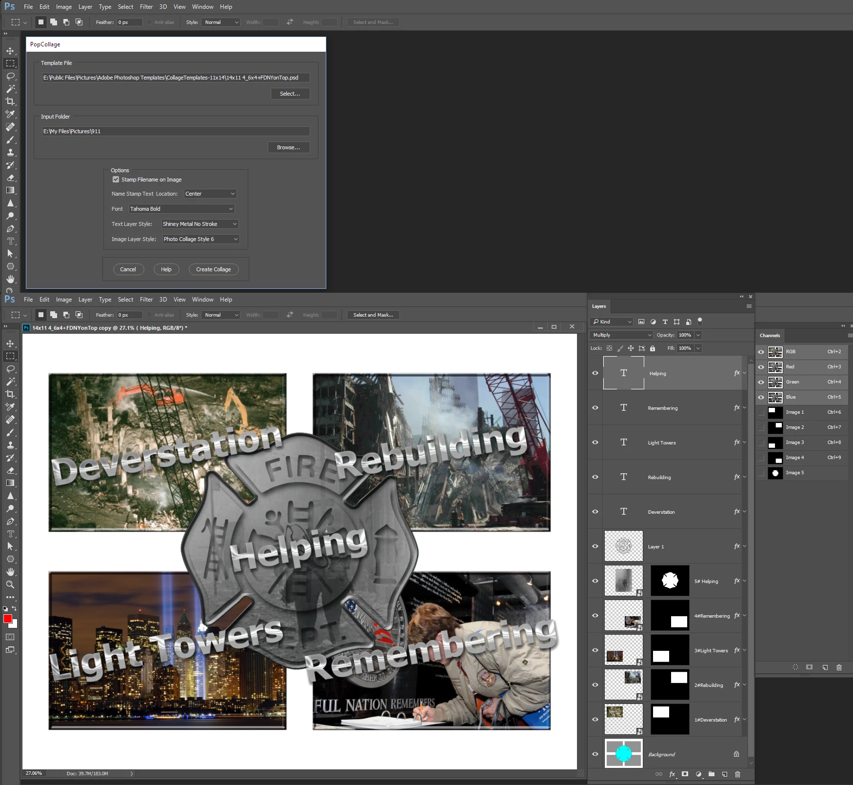The width and height of the screenshot is (853, 785).
Task: Open the Text Layer Style dropdown
Action: [200, 224]
